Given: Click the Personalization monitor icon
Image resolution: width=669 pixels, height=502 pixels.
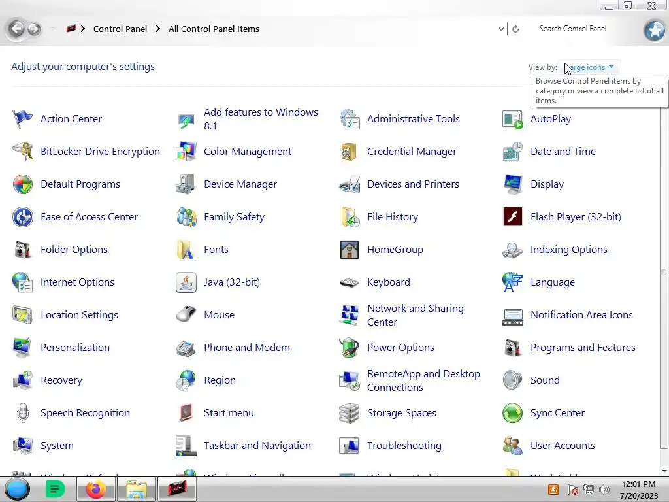Looking at the screenshot, I should click(23, 348).
